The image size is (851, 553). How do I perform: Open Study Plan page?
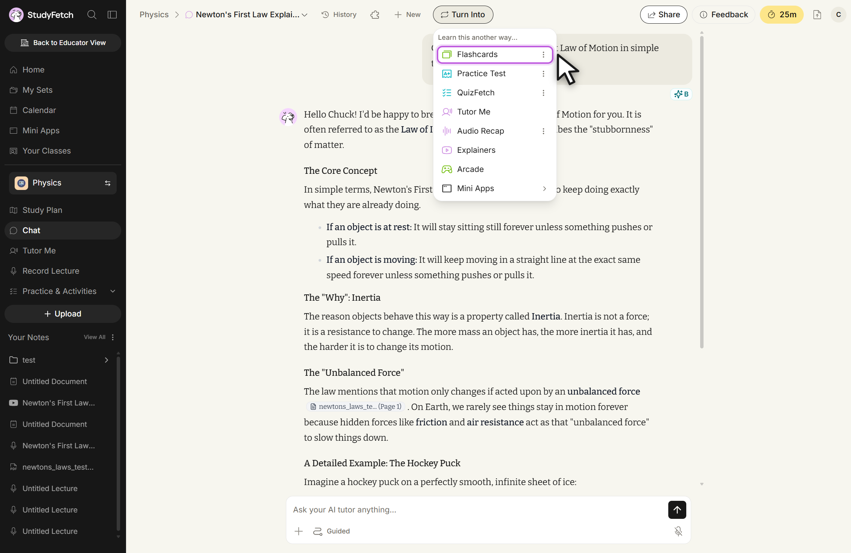63,210
